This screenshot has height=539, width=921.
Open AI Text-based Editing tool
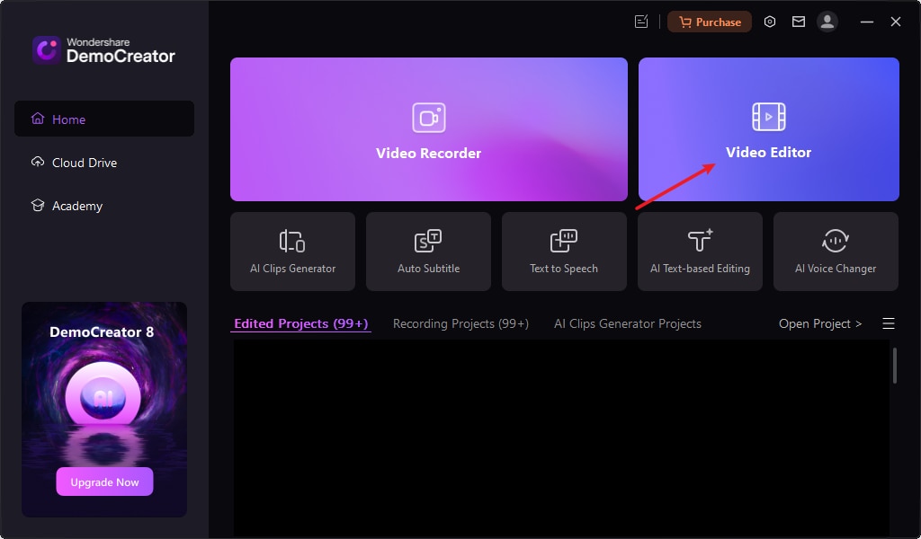700,252
